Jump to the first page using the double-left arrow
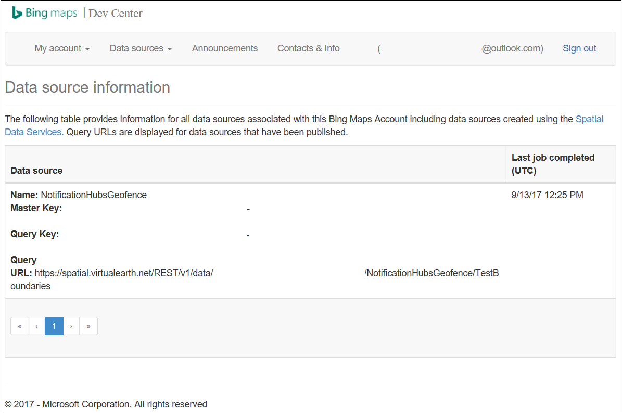This screenshot has width=622, height=413. (x=19, y=326)
